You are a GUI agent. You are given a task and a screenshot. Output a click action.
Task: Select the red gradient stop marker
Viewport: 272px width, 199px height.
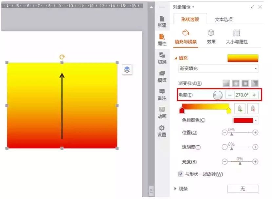click(182, 110)
